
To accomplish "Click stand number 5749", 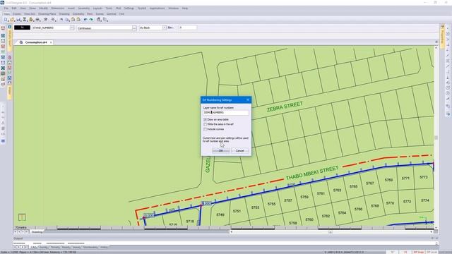I will click(x=220, y=214).
